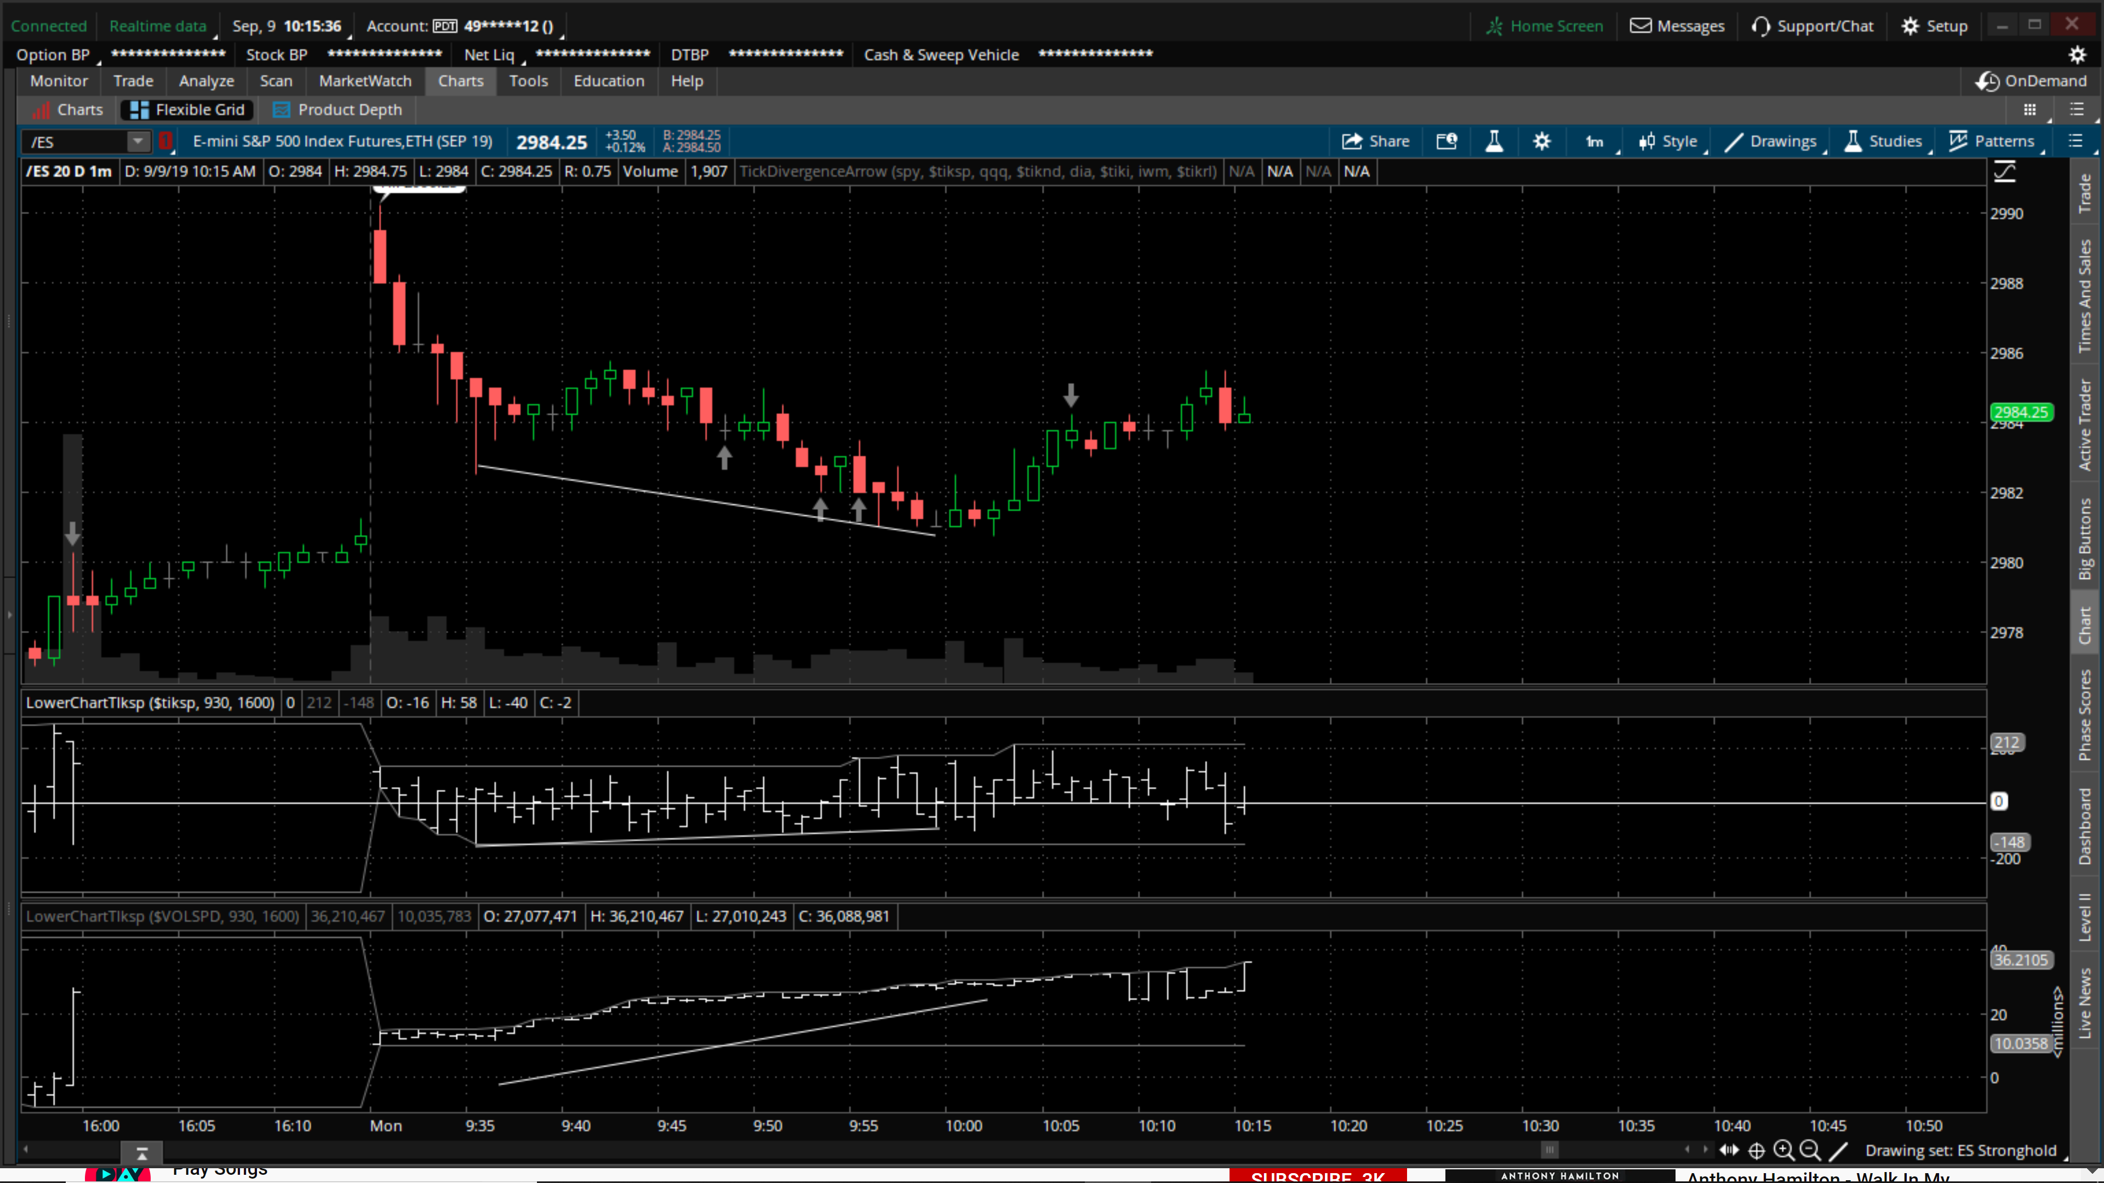
Task: Open the Monitor tab
Action: 59,81
